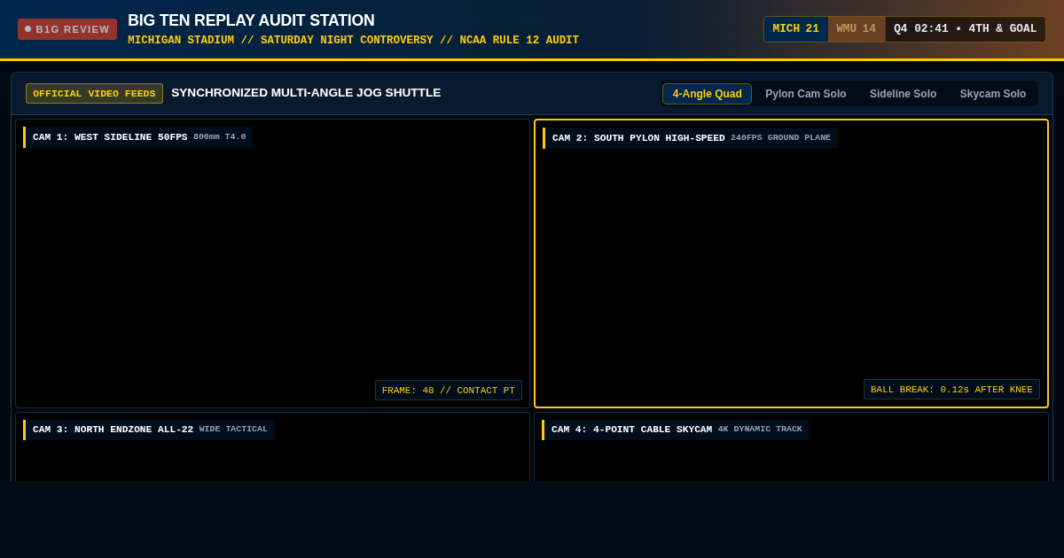Select CAM 4 4-Point Cable Skycam feed
Viewport: 1064px width, 558px height.
click(792, 446)
